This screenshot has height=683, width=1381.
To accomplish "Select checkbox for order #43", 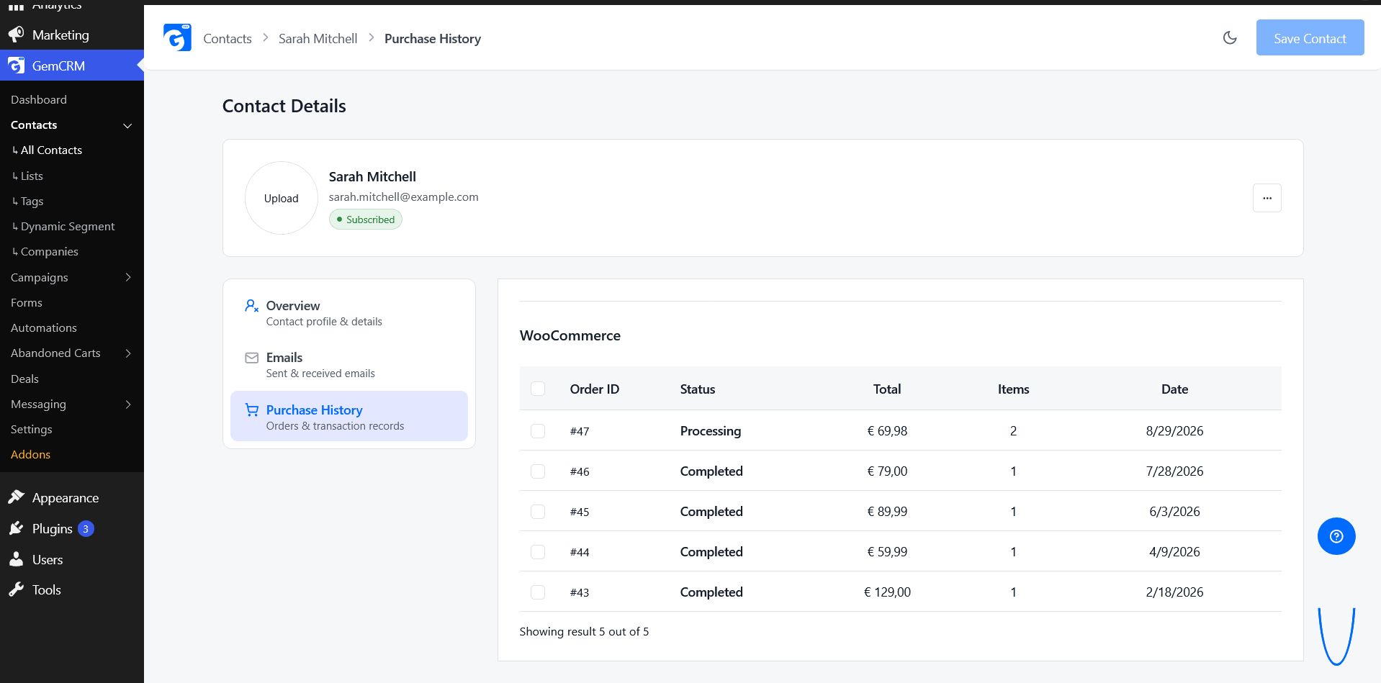I will point(538,592).
